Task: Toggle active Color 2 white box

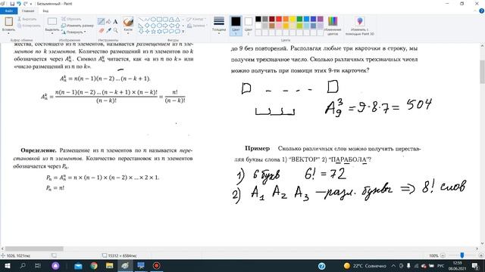Action: pyautogui.click(x=249, y=26)
